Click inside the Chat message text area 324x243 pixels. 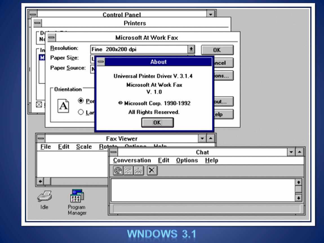pos(203,190)
